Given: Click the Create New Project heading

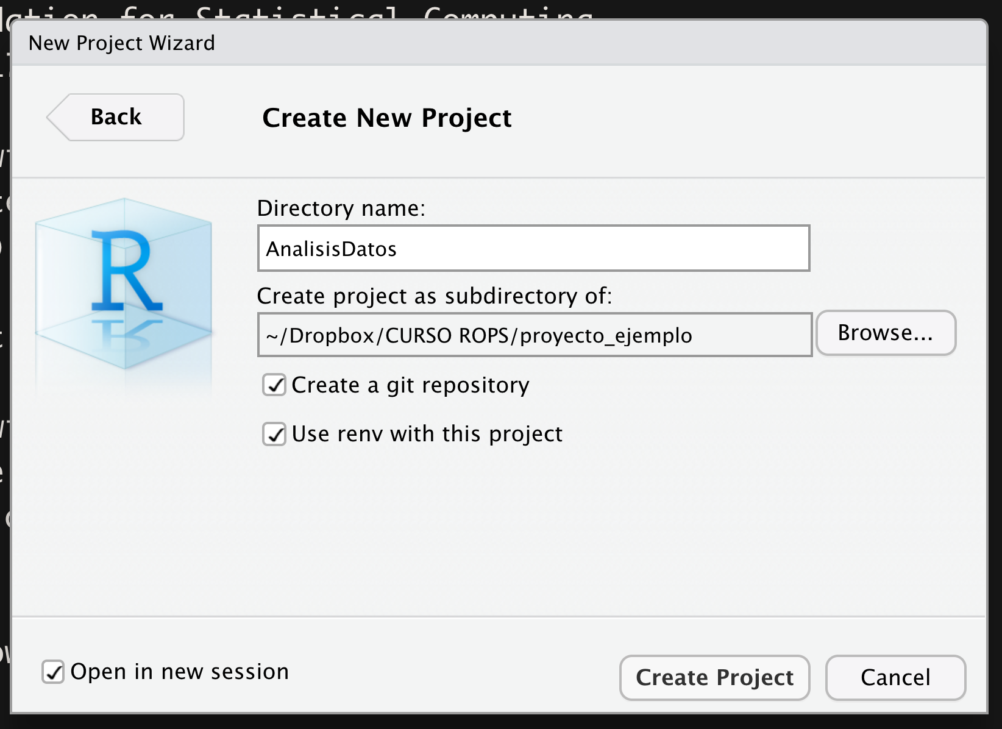Looking at the screenshot, I should pyautogui.click(x=386, y=118).
